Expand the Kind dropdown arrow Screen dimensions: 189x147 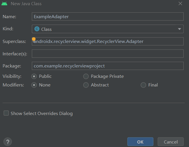pyautogui.click(x=179, y=29)
